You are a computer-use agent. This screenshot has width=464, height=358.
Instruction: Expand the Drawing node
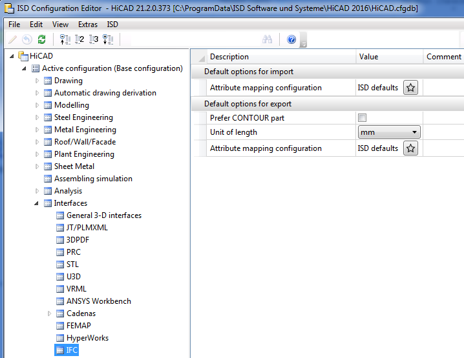point(37,81)
